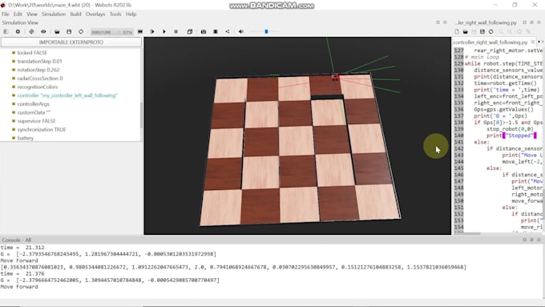Save the world with the floppy icon
This screenshot has height=307, width=545.
[x=69, y=31]
